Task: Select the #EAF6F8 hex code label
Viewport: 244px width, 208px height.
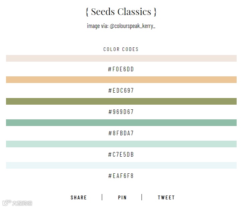Action: [x=121, y=176]
